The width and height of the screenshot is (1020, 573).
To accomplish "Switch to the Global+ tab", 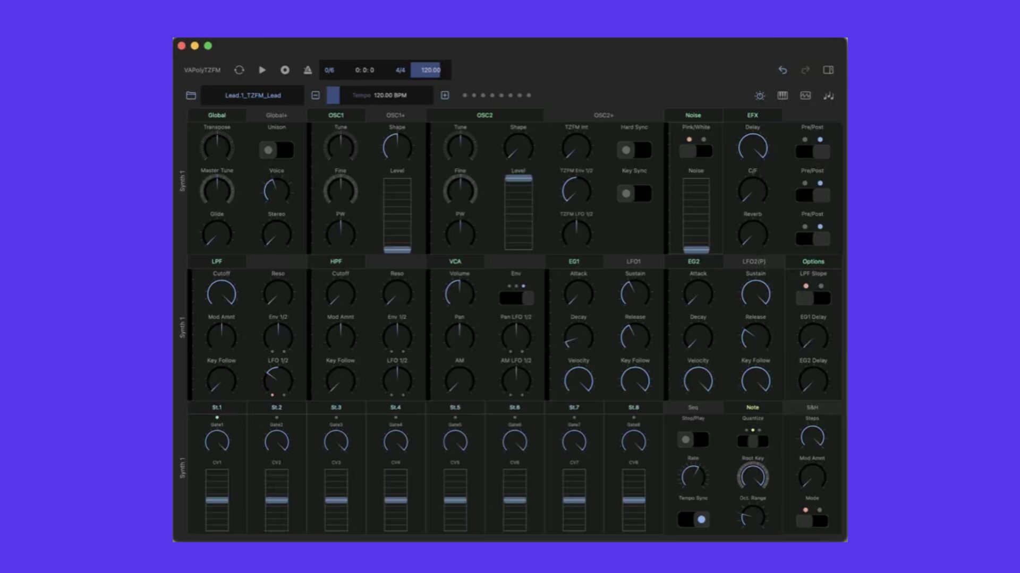I will (276, 115).
